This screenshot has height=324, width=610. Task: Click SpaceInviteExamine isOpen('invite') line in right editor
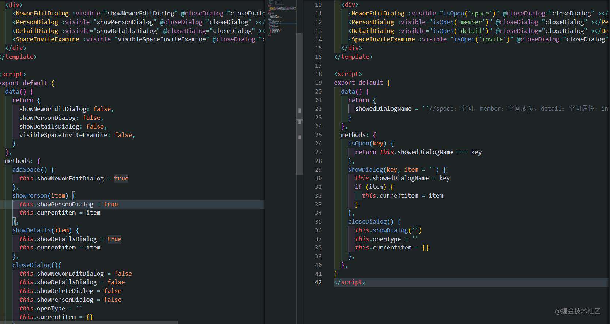coord(478,39)
